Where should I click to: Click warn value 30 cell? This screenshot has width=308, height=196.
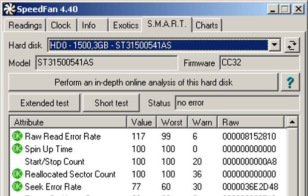coord(197,187)
